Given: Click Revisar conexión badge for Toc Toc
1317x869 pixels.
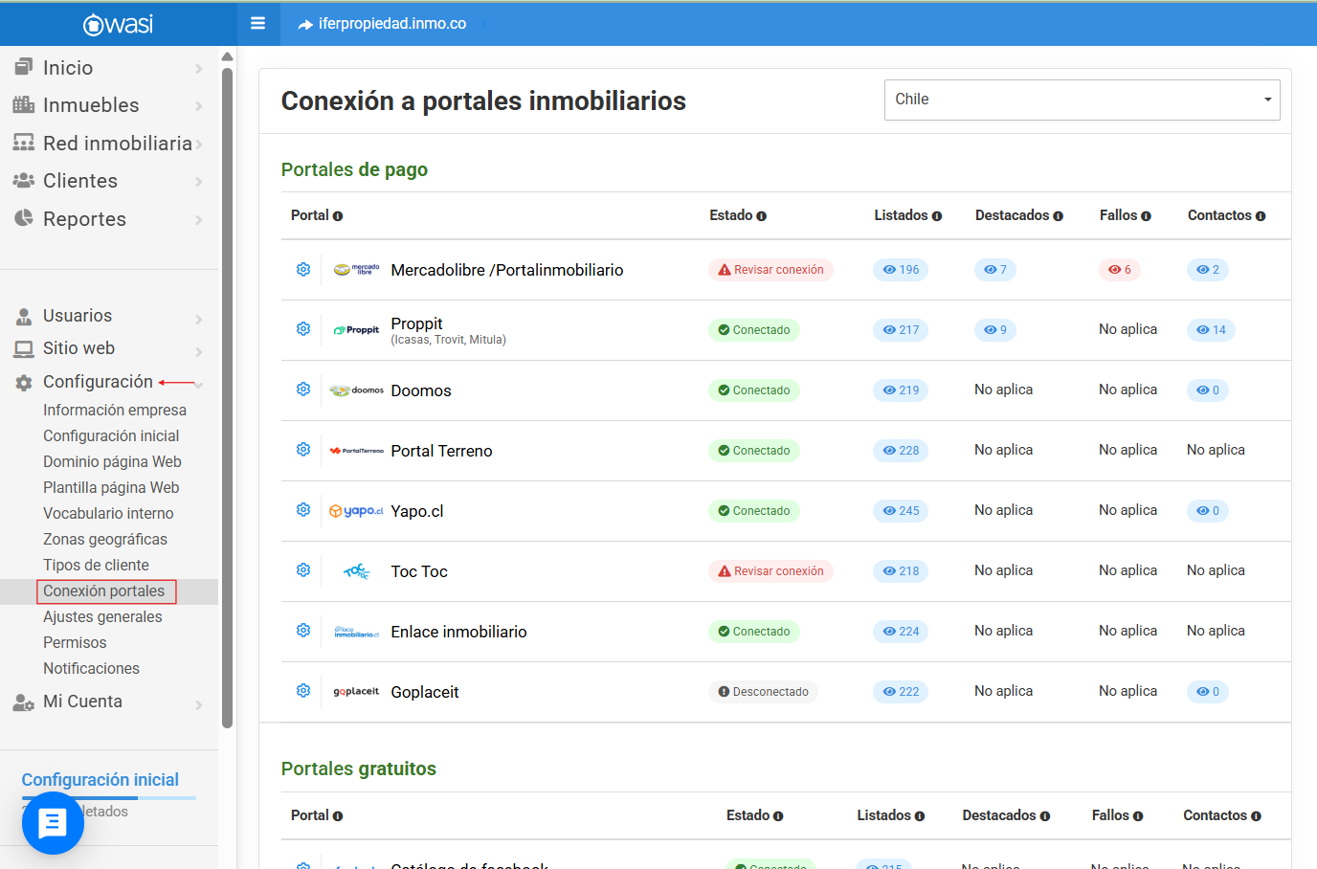Looking at the screenshot, I should [770, 571].
